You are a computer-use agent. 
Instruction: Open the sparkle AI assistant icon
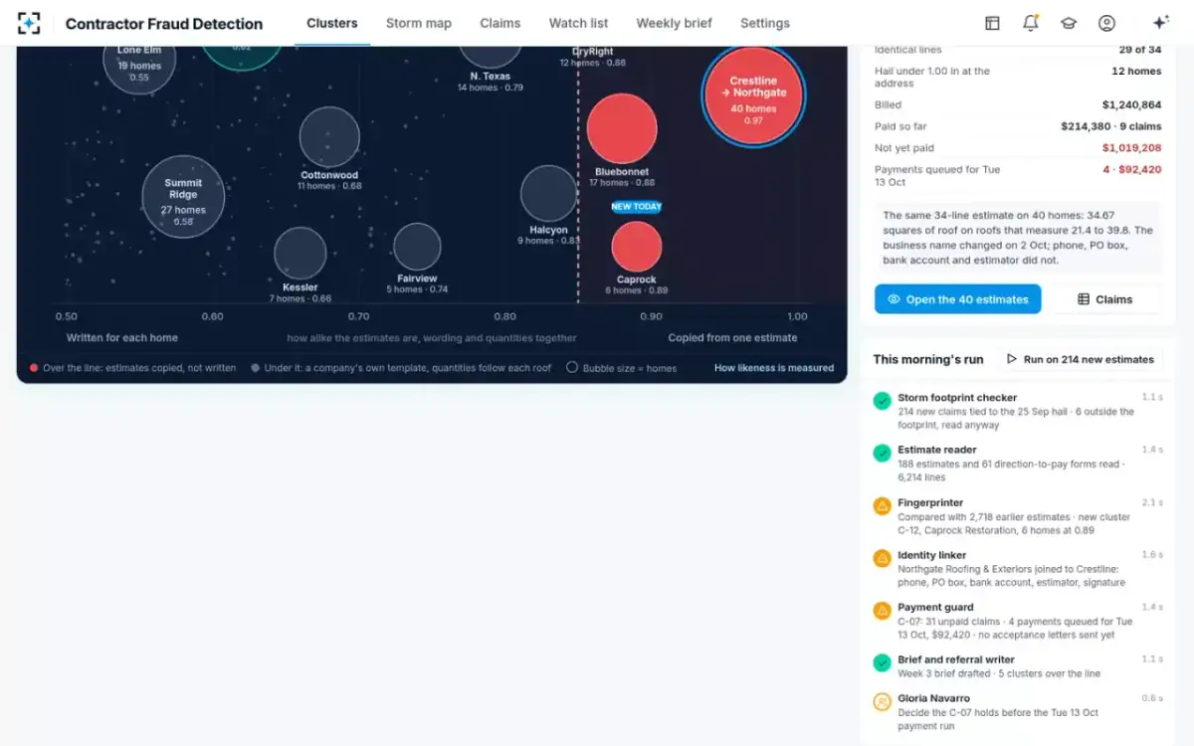(1160, 23)
